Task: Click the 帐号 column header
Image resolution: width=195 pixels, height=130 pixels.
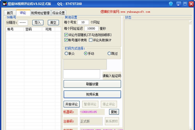Action: tap(15, 29)
